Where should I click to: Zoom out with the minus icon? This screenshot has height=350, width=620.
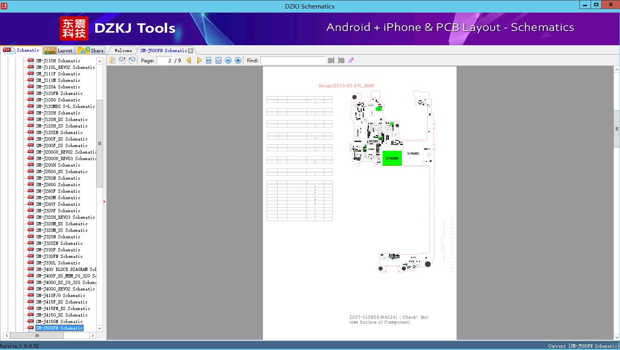click(228, 60)
